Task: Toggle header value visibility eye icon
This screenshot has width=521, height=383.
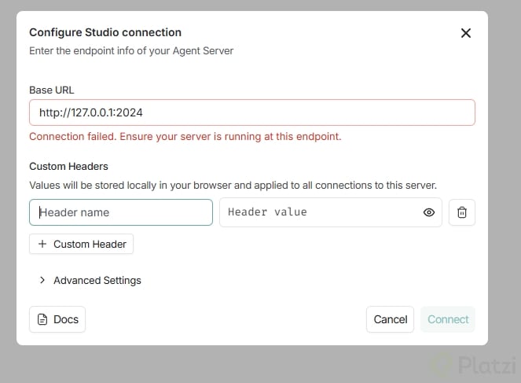Action: click(429, 212)
